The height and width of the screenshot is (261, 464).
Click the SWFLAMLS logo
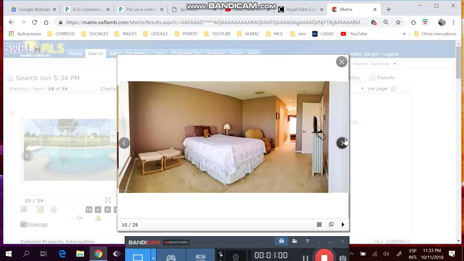(34, 50)
